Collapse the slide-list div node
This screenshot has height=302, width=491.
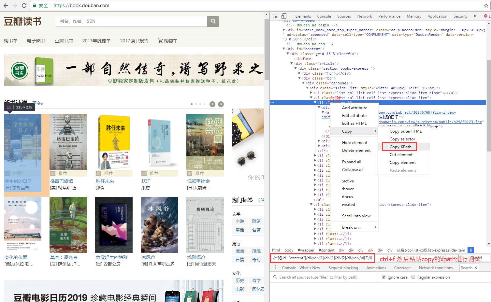(307, 88)
